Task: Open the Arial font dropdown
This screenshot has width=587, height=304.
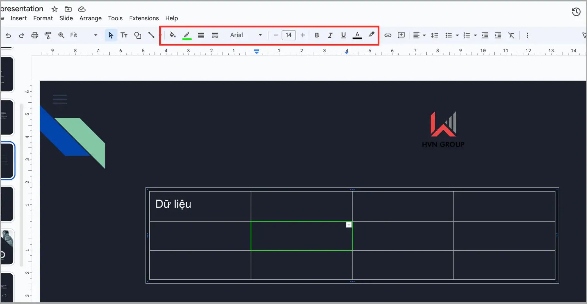Action: 246,35
